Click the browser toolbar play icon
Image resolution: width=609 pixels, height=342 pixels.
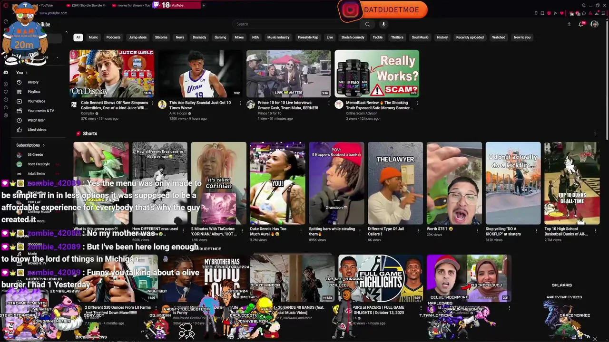pyautogui.click(x=555, y=13)
